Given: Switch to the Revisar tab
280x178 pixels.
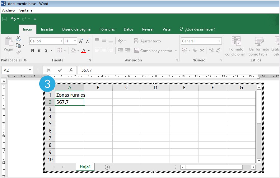Looking at the screenshot, I should point(148,29).
